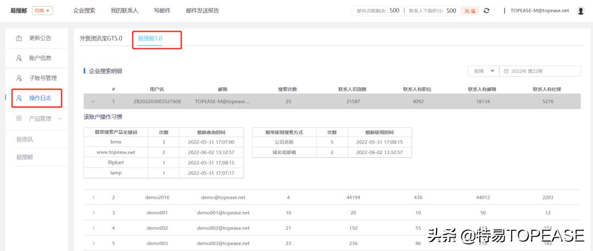
Task: Expand the demo2016 row
Action: click(x=93, y=197)
